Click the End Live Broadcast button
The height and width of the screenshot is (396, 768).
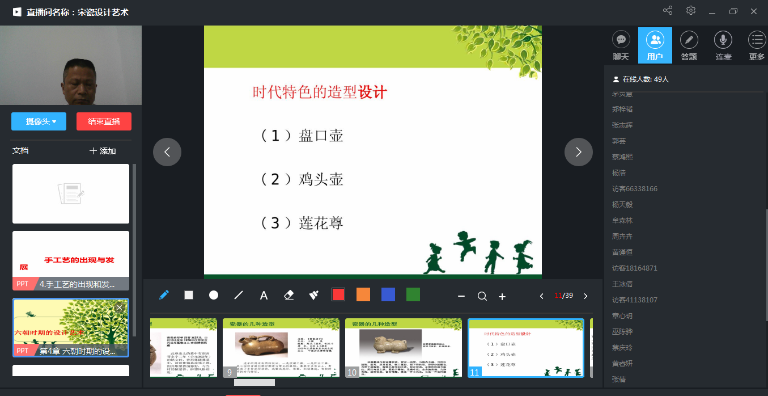click(x=104, y=121)
